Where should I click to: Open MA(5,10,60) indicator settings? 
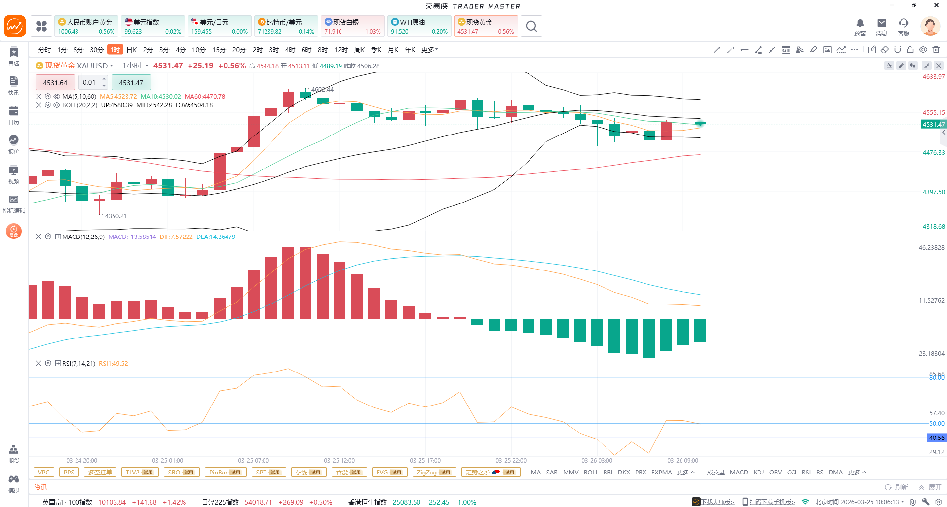[x=48, y=97]
